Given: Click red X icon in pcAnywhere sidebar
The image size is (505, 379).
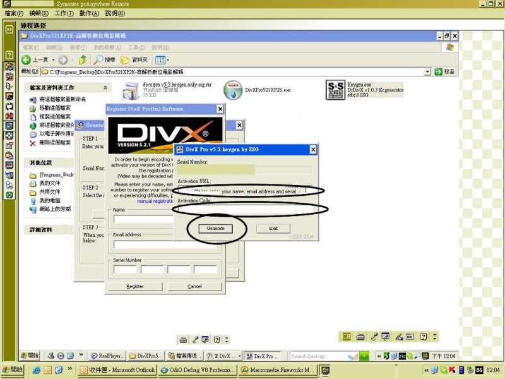Looking at the screenshot, I should (x=9, y=116).
